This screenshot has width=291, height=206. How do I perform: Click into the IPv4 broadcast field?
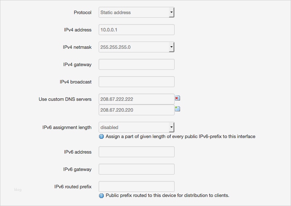coord(136,82)
